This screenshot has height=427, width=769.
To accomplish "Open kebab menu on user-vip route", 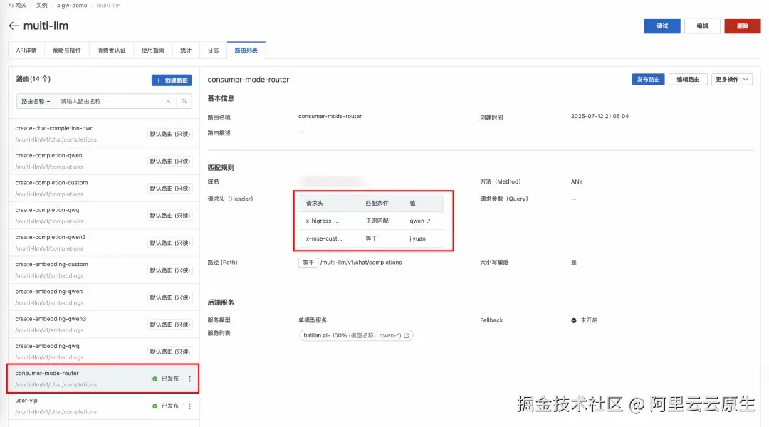I will point(189,406).
